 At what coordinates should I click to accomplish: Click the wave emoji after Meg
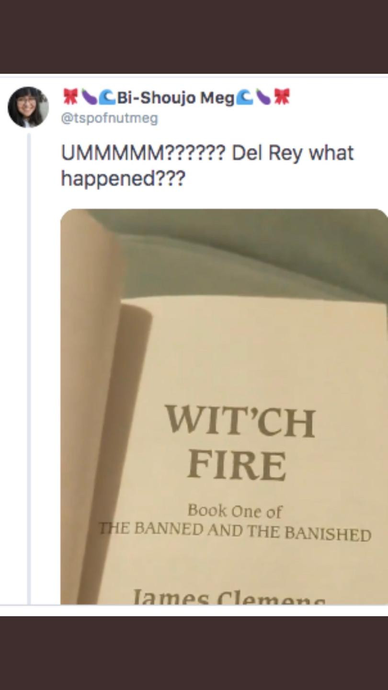[x=244, y=97]
